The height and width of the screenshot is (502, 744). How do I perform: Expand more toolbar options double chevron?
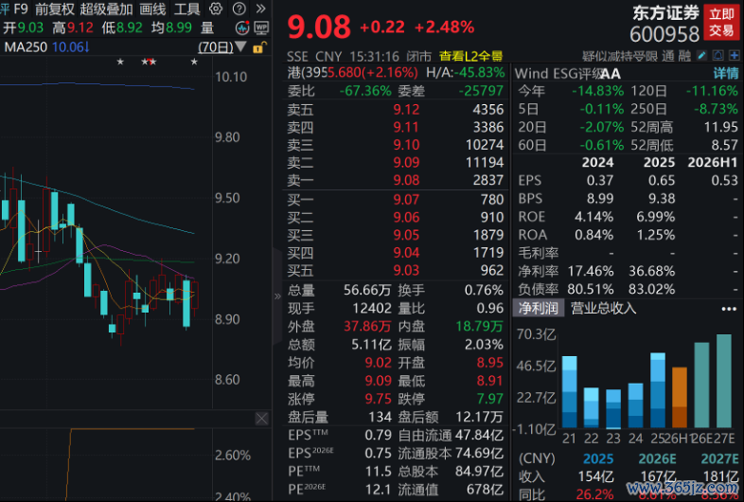coord(261,9)
